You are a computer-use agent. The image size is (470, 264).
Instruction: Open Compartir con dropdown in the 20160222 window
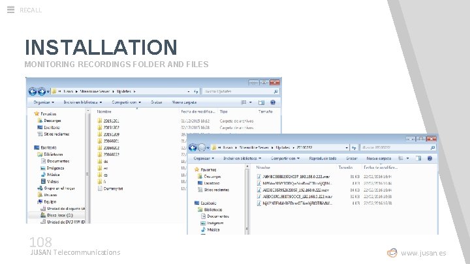pos(285,158)
